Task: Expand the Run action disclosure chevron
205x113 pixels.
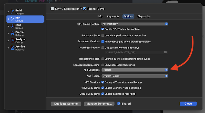Action: (x=8, y=19)
